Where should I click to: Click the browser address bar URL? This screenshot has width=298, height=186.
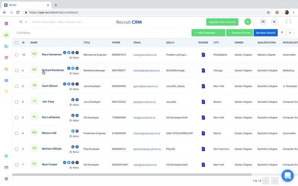54,12
